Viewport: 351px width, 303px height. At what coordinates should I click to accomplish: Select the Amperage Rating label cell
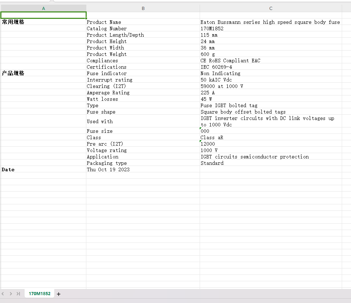tap(143, 93)
